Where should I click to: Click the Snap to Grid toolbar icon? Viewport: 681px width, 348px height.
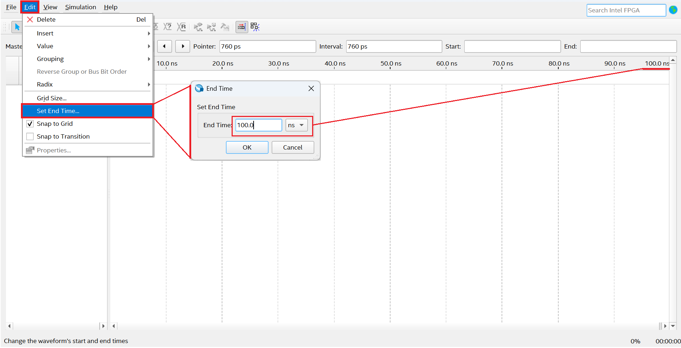242,27
